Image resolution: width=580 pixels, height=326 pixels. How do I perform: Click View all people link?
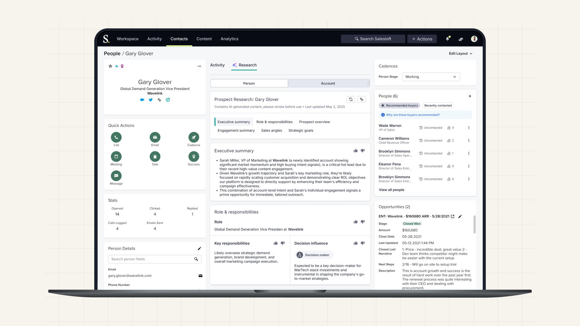[391, 190]
